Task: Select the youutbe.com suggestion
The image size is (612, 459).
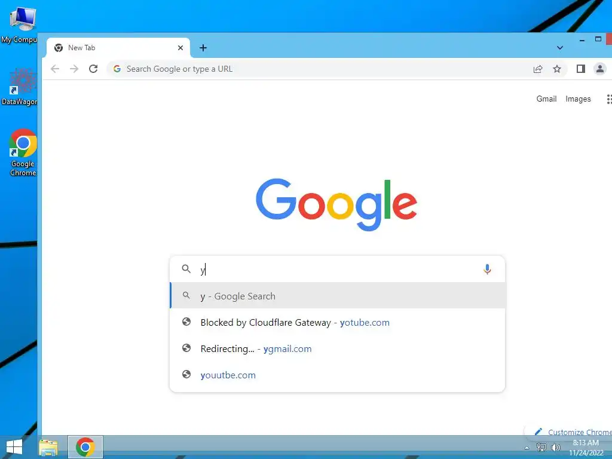Action: (338, 375)
